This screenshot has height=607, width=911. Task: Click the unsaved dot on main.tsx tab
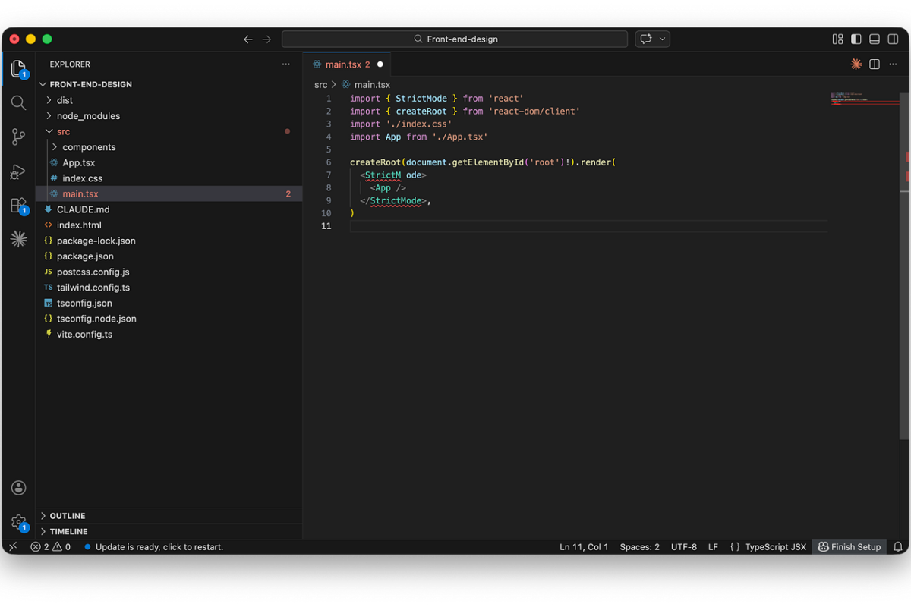pos(380,64)
